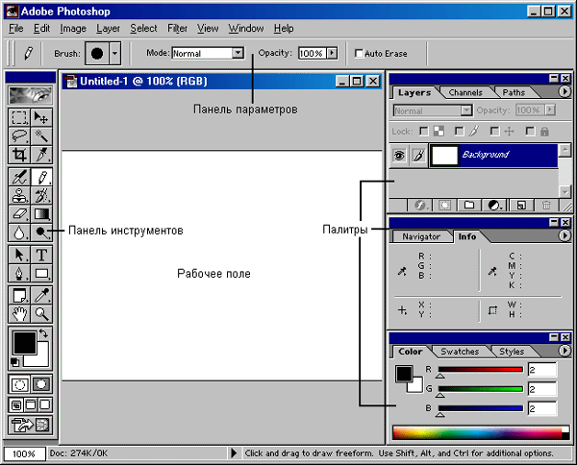
Task: Create new fill or adjustment layer
Action: click(x=494, y=205)
